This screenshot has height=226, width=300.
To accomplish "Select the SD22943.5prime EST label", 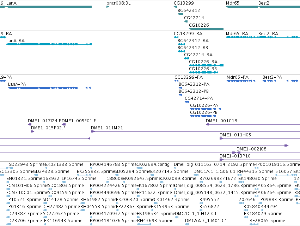I will [x=26, y=164].
